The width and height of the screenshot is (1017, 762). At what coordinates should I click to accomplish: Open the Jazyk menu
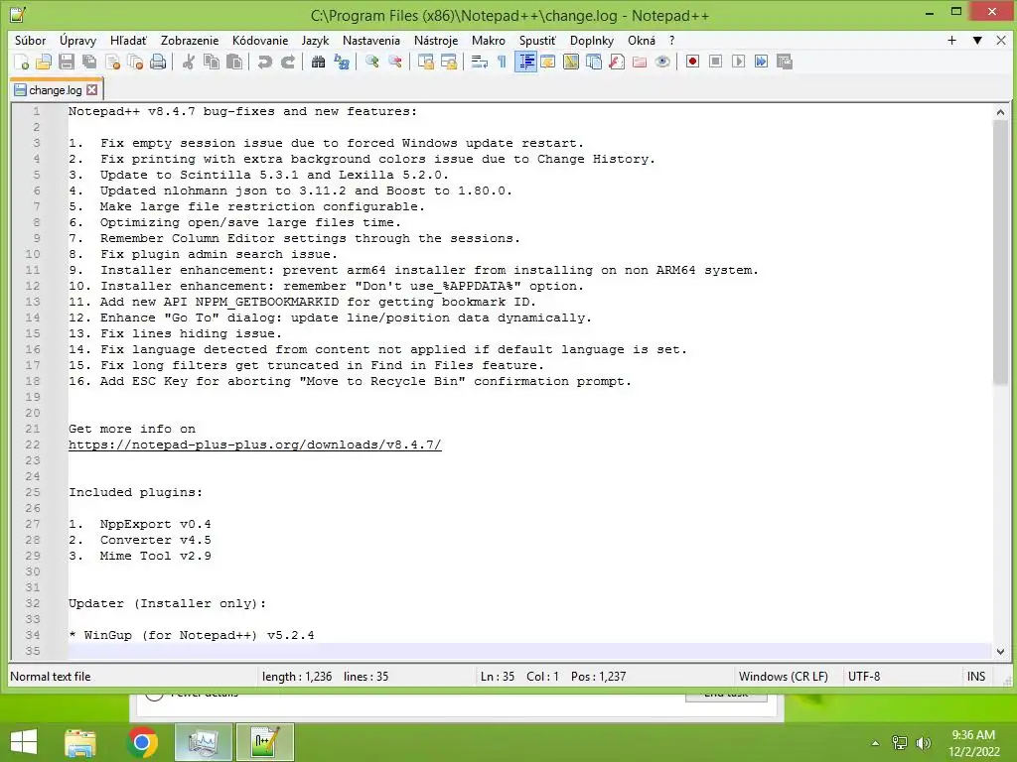click(315, 40)
